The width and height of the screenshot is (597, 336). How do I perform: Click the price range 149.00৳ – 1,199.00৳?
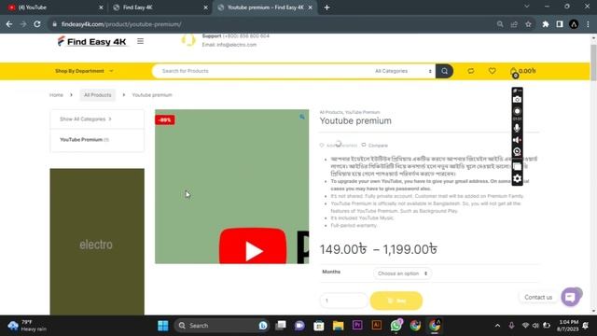pos(379,249)
